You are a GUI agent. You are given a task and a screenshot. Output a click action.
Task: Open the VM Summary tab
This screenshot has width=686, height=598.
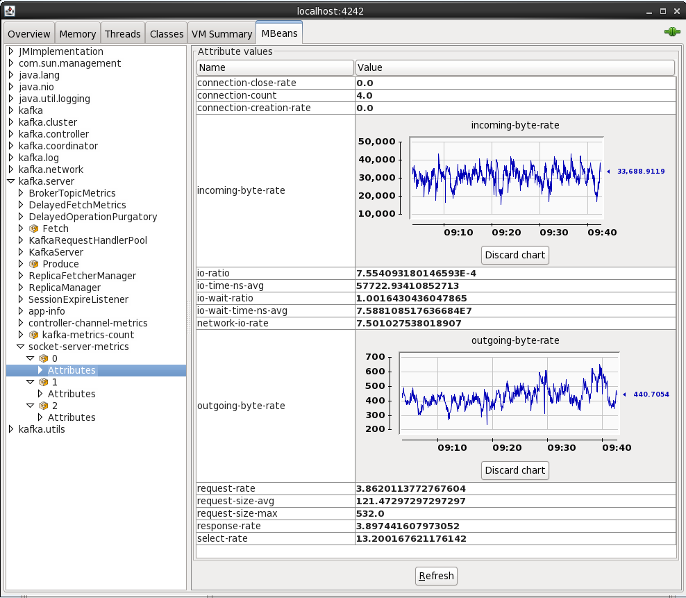[221, 34]
